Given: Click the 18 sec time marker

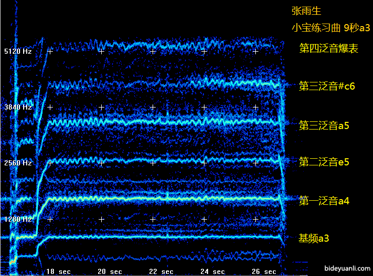Looking at the screenshot, I should [58, 271].
